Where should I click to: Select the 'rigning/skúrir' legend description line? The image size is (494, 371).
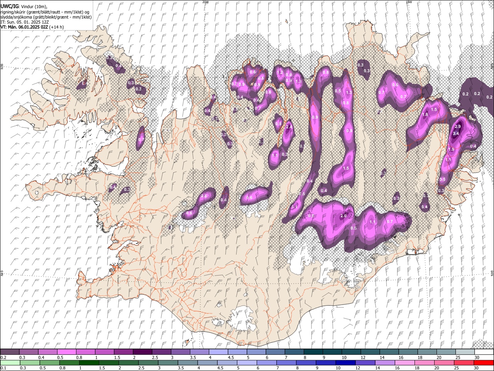click(x=45, y=12)
